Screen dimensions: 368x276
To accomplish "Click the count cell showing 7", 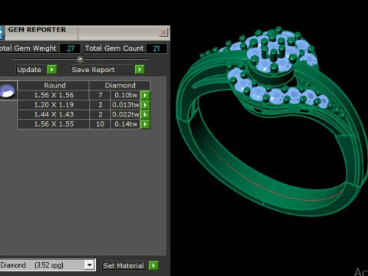I will [100, 95].
